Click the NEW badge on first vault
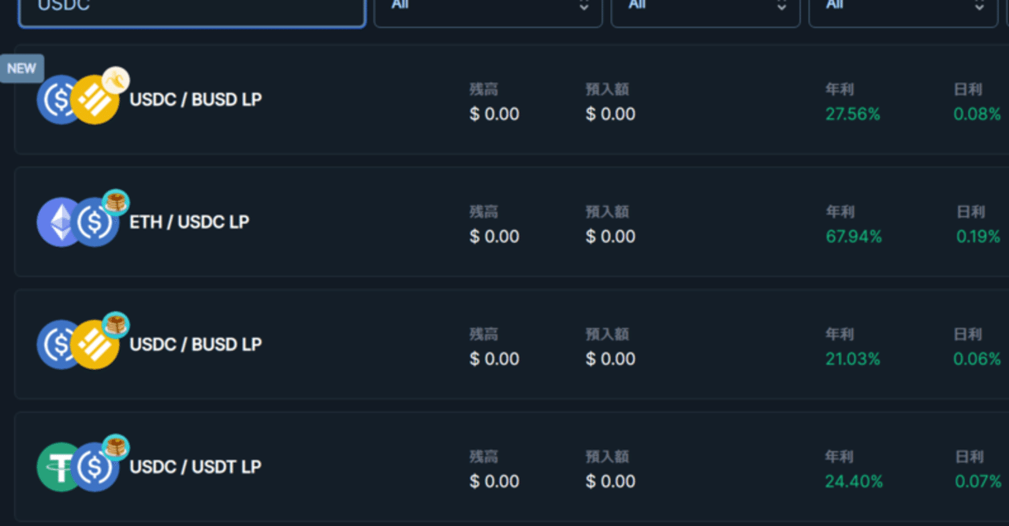 point(21,69)
